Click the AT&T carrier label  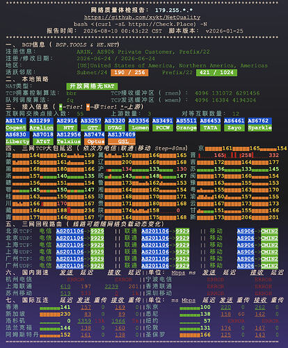click(43, 141)
